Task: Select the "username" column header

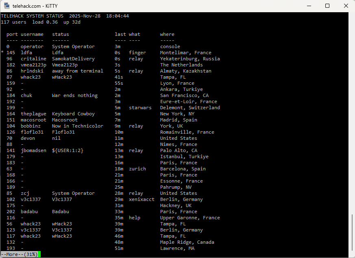Action: click(32, 34)
